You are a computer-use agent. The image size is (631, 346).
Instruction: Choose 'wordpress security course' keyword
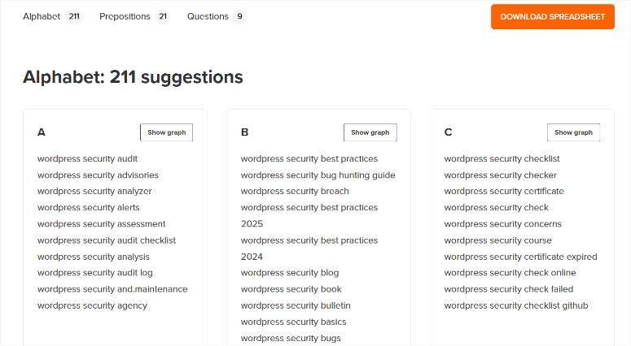(497, 240)
